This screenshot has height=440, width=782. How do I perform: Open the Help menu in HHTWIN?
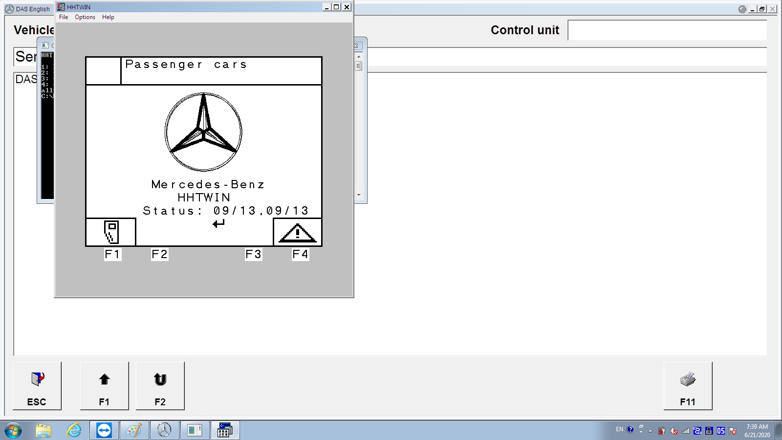coord(108,17)
